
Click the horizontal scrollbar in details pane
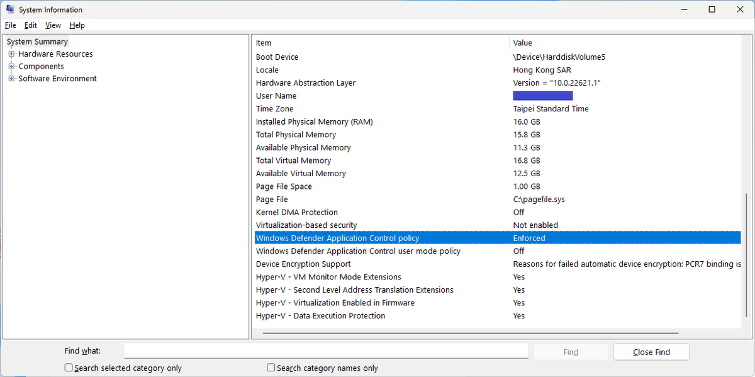pos(471,334)
